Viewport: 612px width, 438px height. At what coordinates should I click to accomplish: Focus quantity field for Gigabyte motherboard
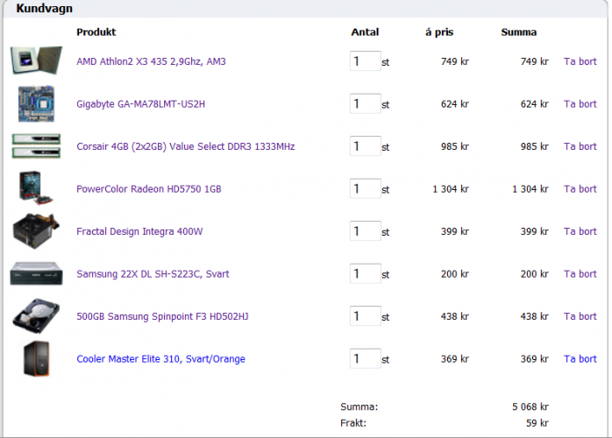click(365, 104)
